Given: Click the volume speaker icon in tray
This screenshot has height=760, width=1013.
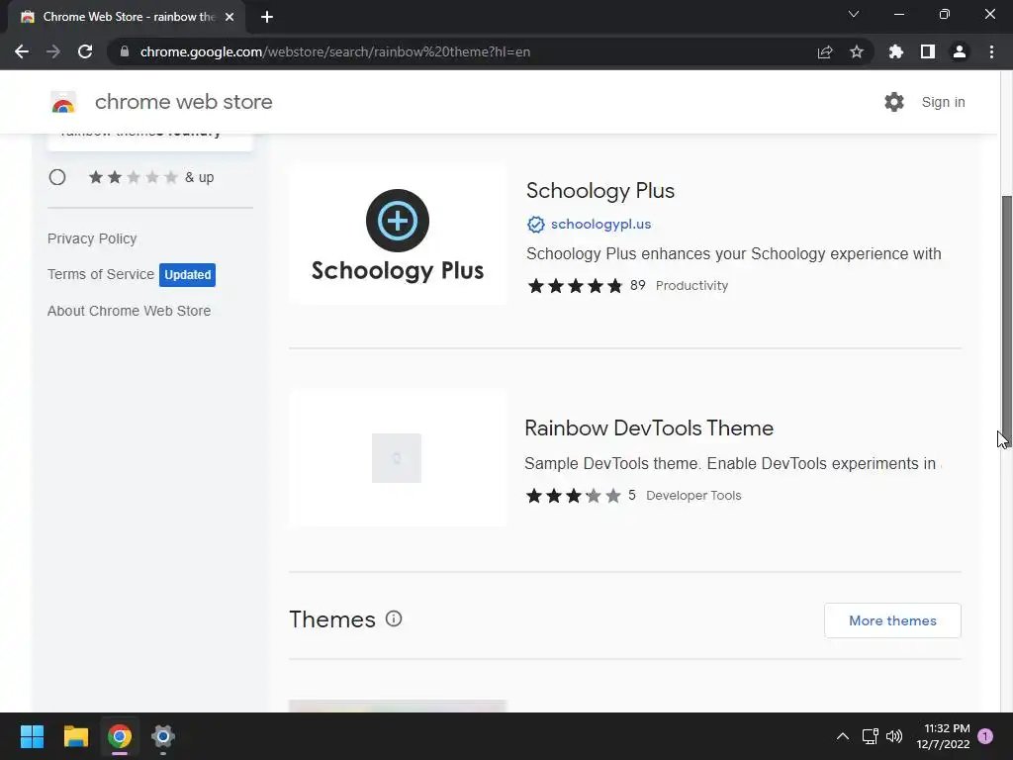Looking at the screenshot, I should [x=894, y=736].
